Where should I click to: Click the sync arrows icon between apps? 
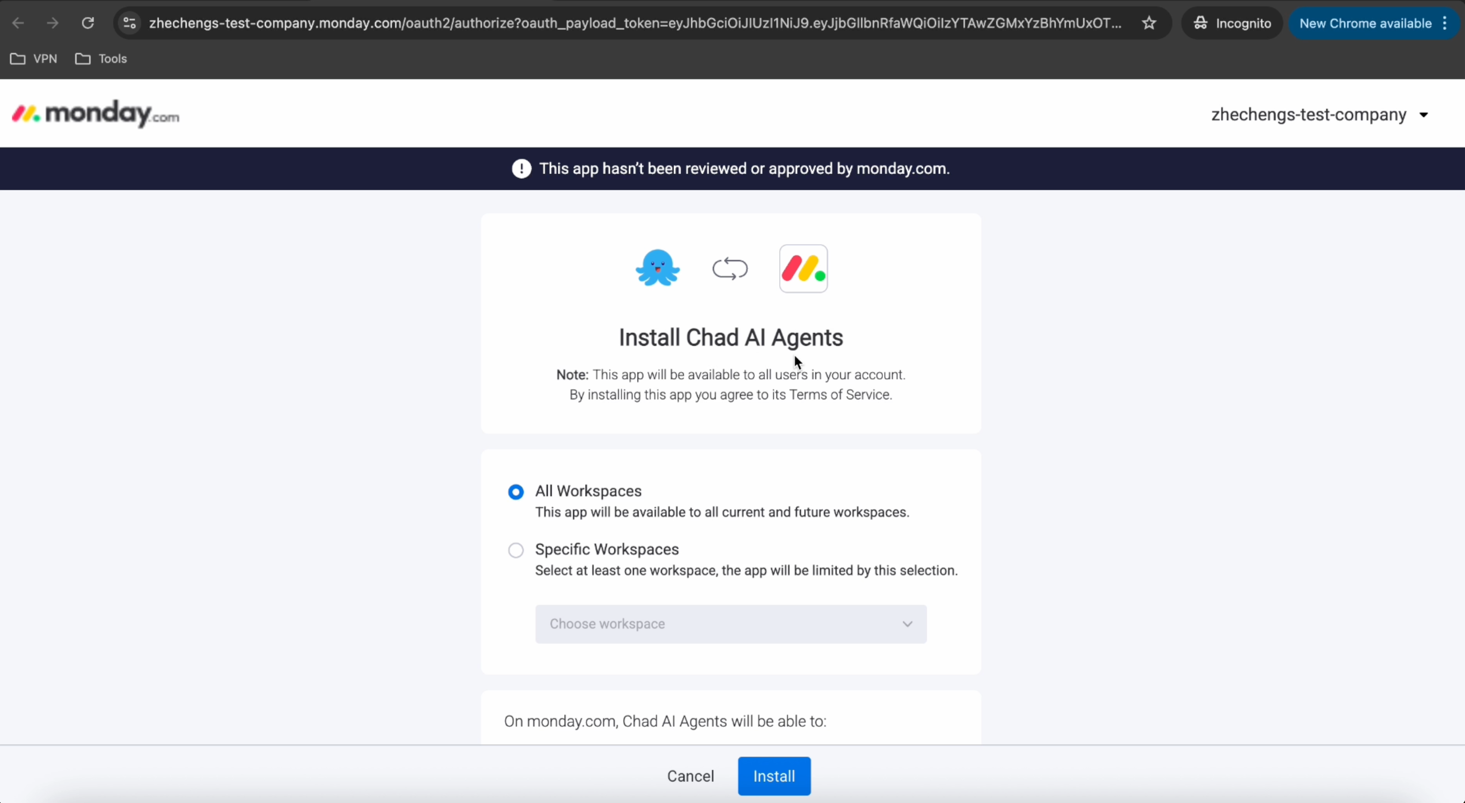click(x=730, y=269)
